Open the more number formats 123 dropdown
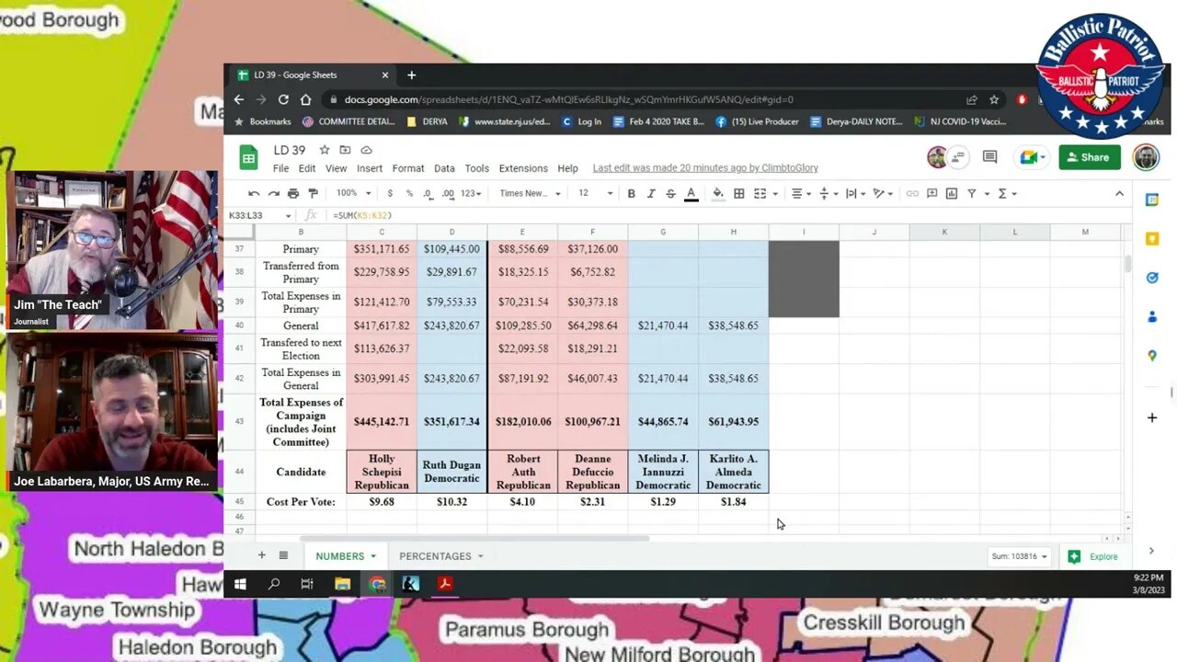Screen dimensions: 1177x662 [471, 193]
